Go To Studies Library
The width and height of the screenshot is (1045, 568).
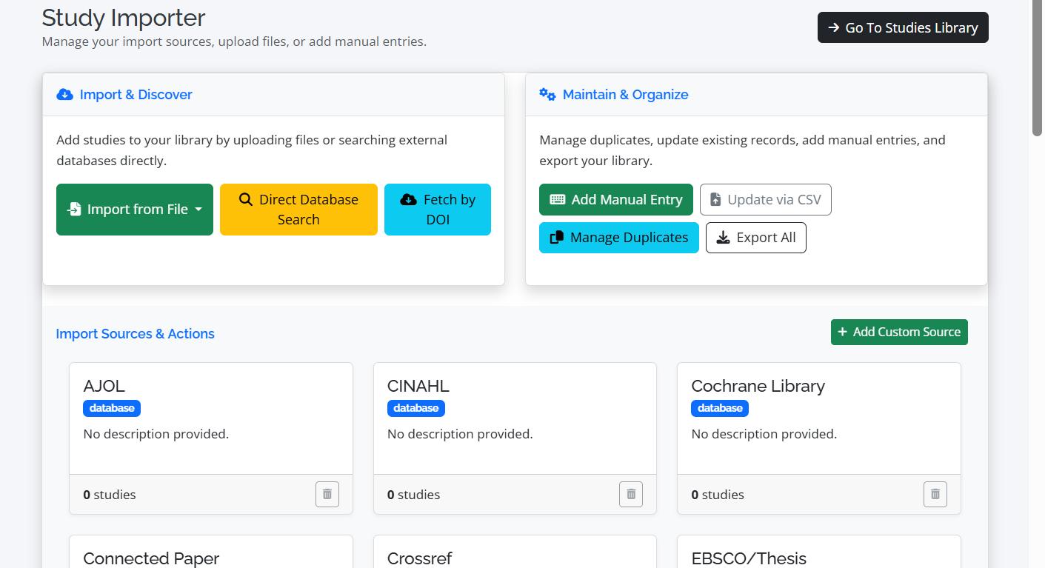pos(903,27)
